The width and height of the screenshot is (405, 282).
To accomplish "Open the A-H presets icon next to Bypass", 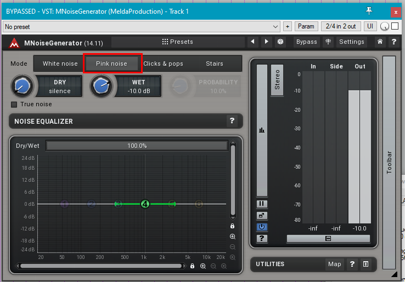I will pyautogui.click(x=328, y=42).
